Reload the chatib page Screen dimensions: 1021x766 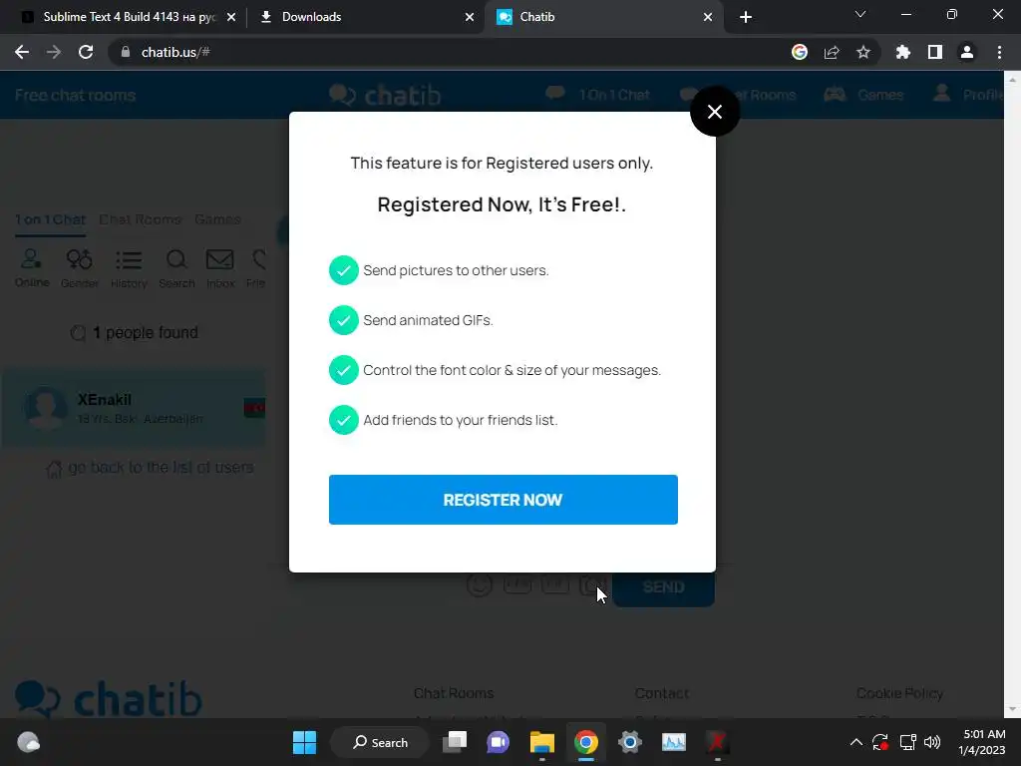[86, 52]
